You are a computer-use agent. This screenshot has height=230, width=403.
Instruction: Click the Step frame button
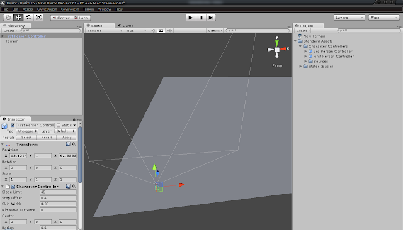(211, 18)
